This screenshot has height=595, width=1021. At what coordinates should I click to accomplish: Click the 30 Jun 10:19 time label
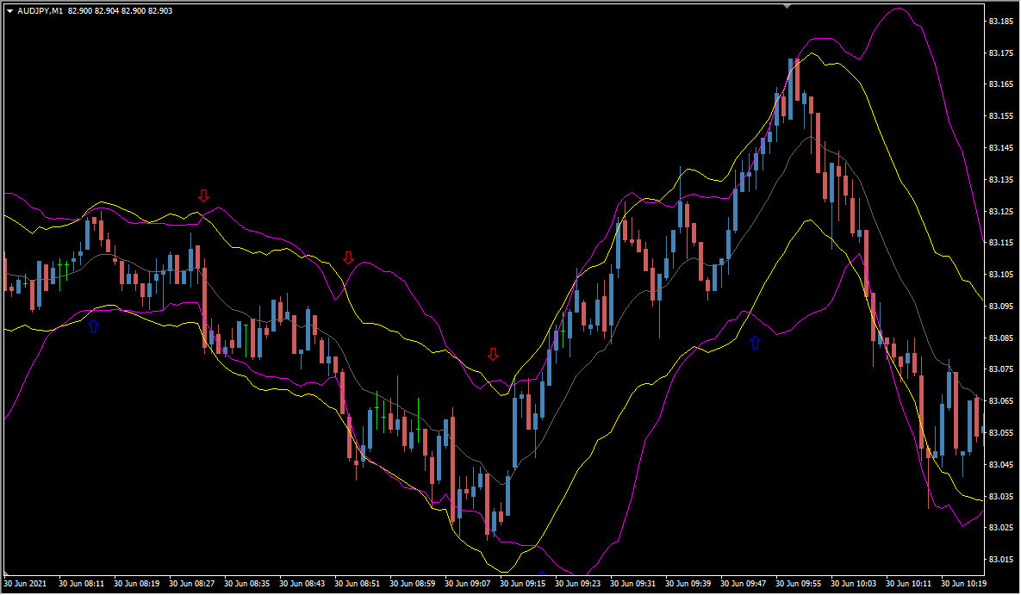click(x=963, y=584)
